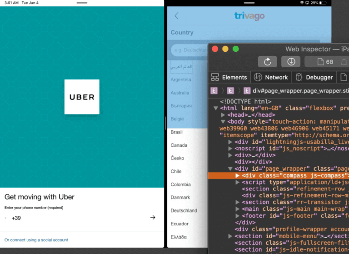Image resolution: width=349 pixels, height=254 pixels.
Task: Select div#page_wrapper breadcrumb item
Action: 296,90
